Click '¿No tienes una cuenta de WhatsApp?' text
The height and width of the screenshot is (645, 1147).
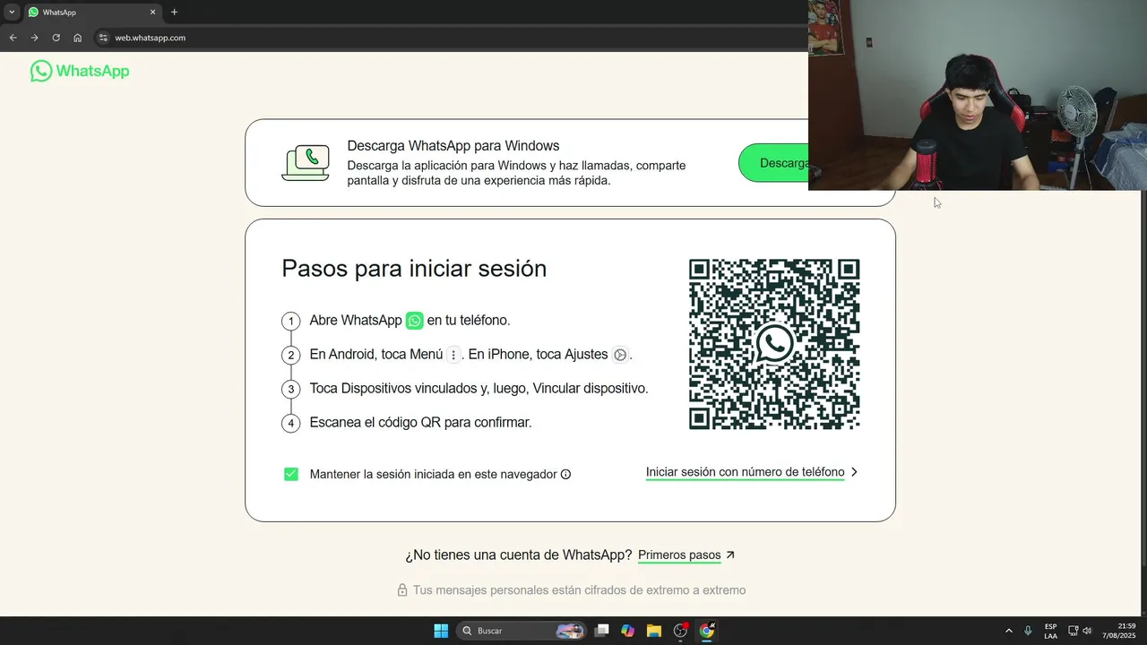[x=518, y=555]
